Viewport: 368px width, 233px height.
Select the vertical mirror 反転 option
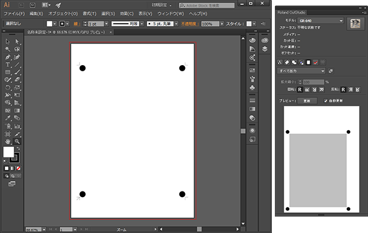357,89
